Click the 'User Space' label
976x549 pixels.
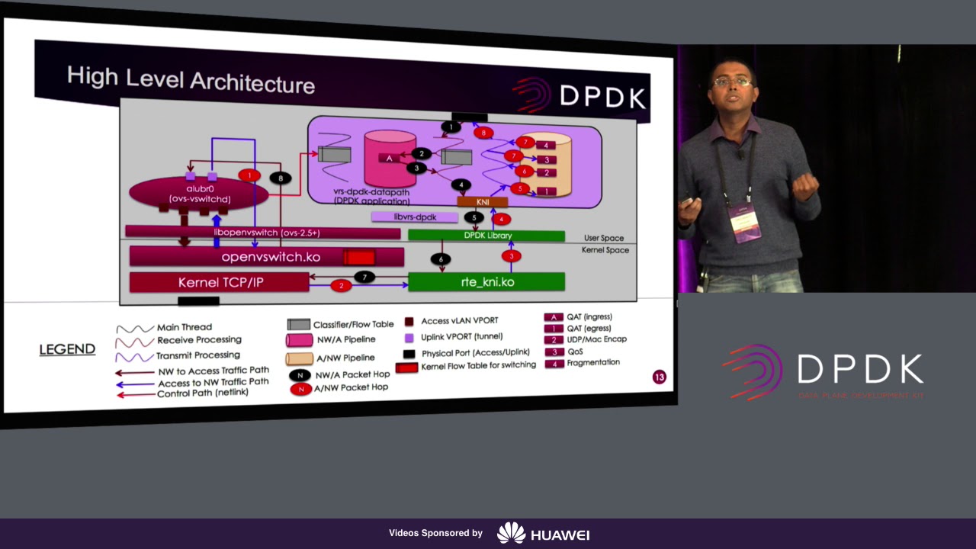tap(604, 239)
